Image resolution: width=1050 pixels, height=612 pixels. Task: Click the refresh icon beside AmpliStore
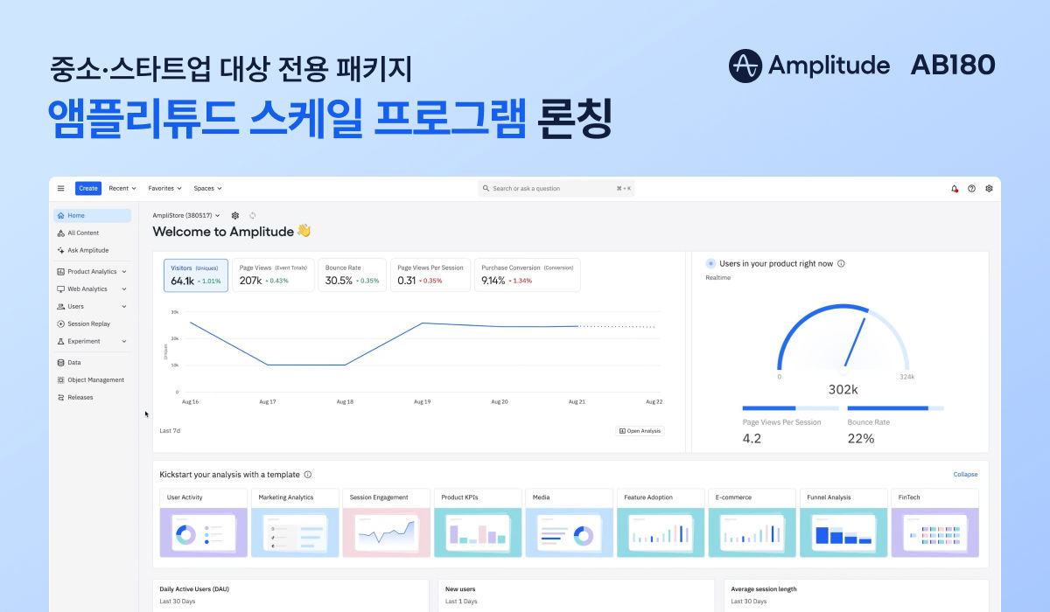pos(253,215)
